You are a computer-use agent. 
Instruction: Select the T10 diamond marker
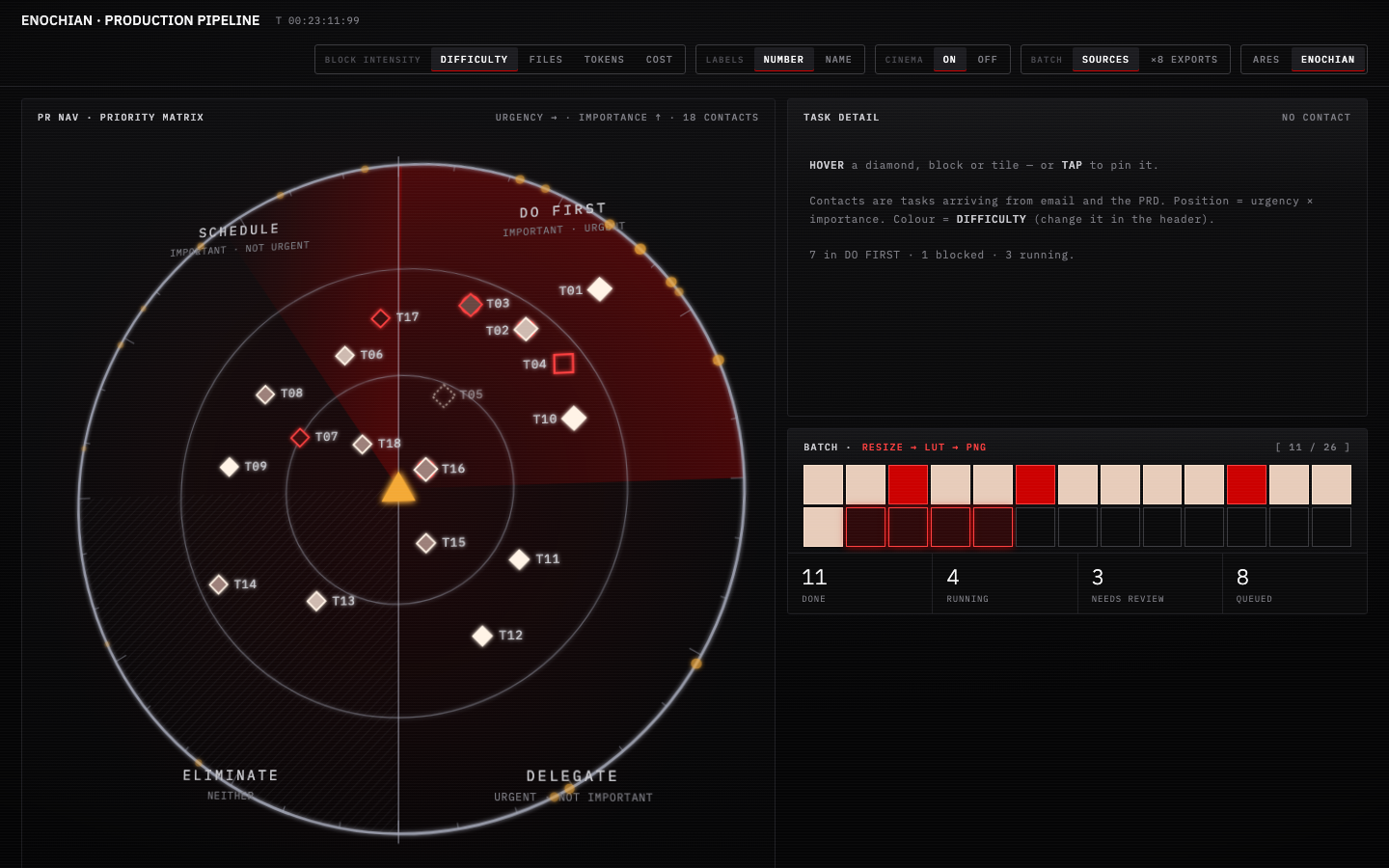pyautogui.click(x=574, y=419)
